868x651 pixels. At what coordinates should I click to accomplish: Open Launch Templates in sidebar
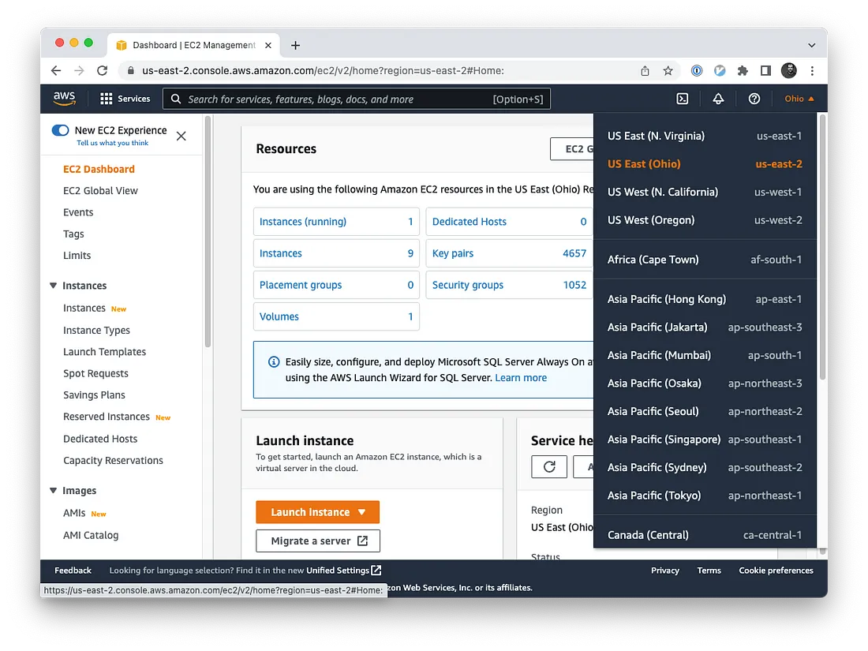(x=105, y=352)
